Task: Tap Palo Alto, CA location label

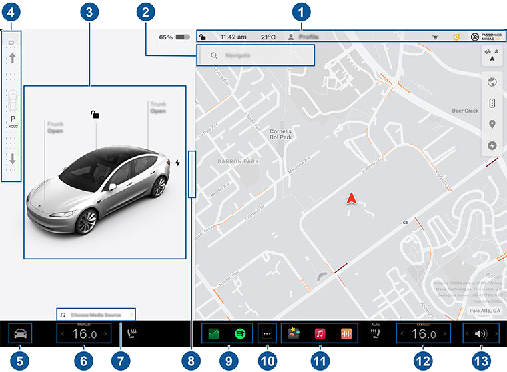Action: (x=485, y=310)
